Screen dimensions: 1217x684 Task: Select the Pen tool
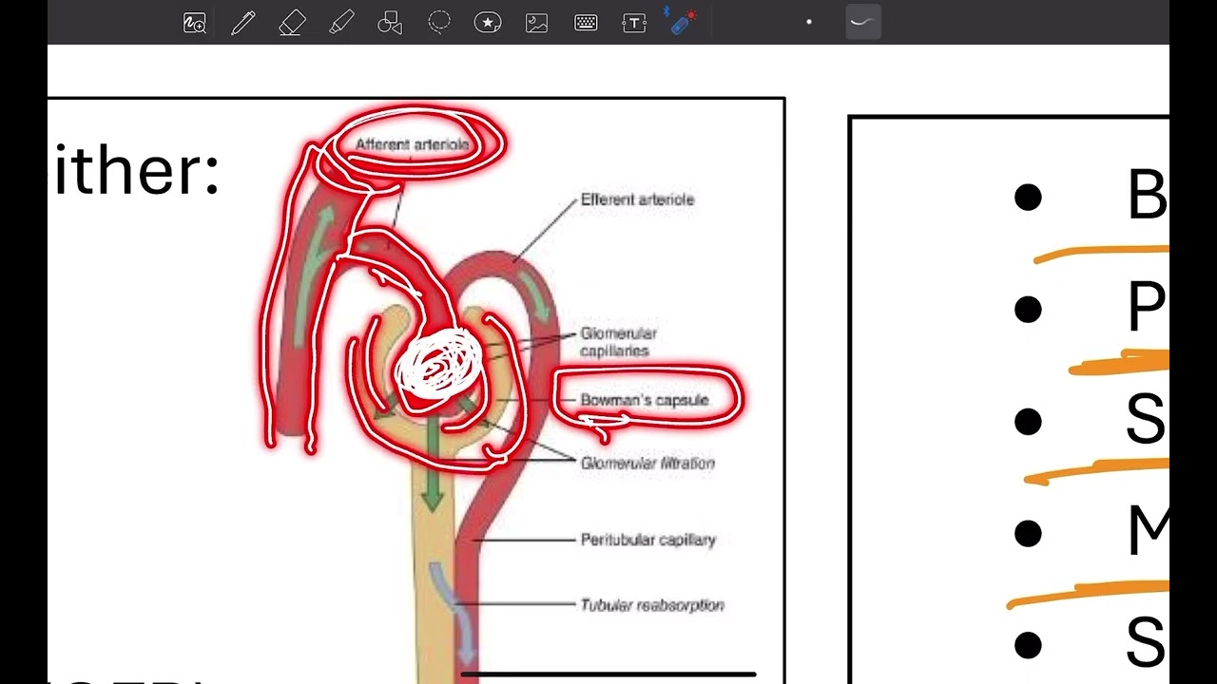[243, 24]
